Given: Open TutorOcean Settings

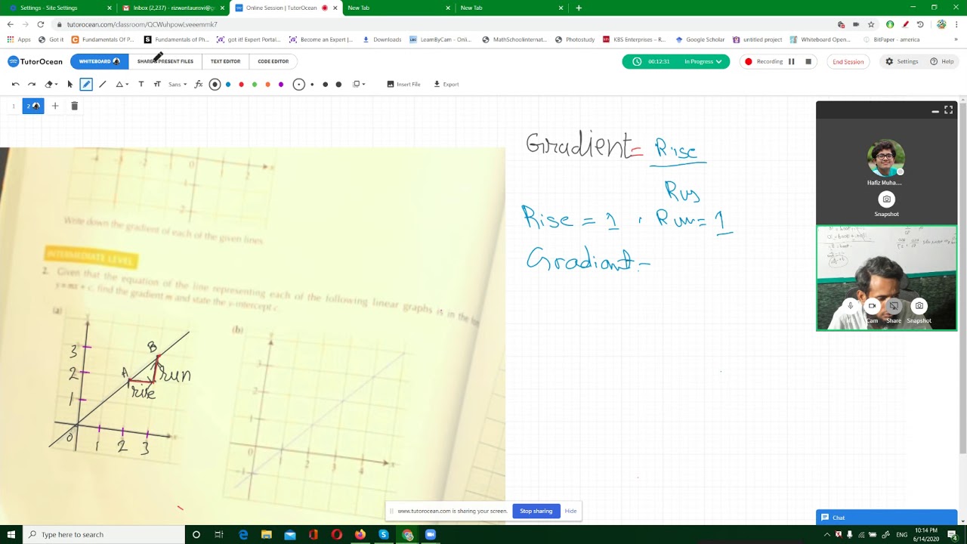Looking at the screenshot, I should (x=902, y=61).
